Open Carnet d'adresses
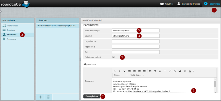 pos(189,4)
